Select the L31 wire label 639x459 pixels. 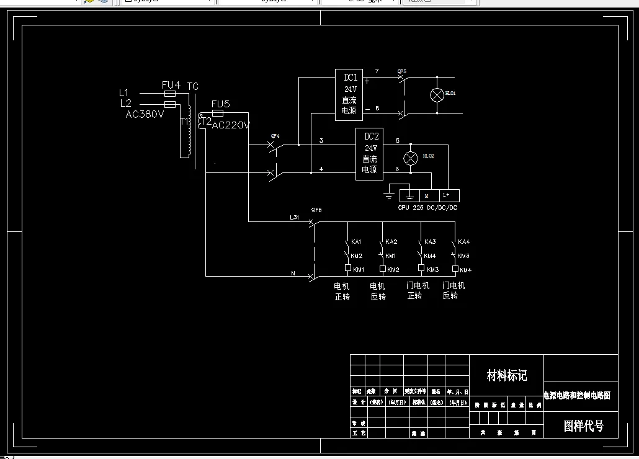pos(294,218)
